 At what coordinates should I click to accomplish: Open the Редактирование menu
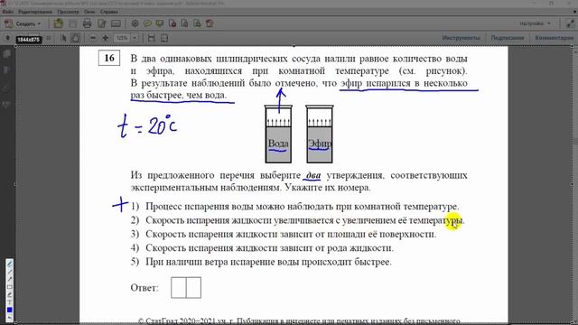[x=35, y=12]
